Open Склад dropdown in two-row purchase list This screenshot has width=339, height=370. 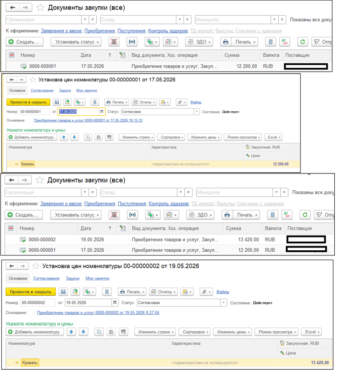(181, 192)
